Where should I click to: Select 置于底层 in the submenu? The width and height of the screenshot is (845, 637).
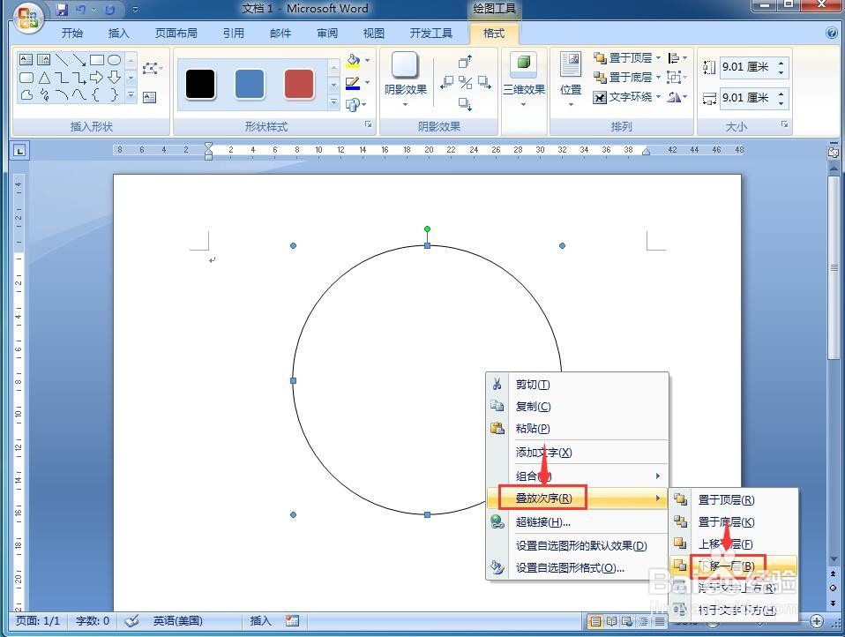(x=733, y=522)
